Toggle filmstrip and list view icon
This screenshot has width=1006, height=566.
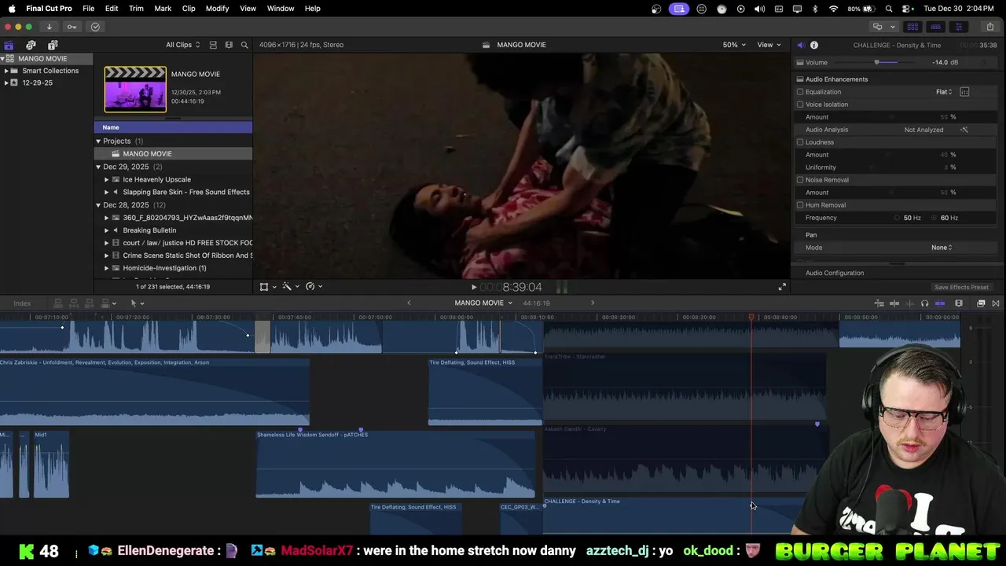point(229,45)
